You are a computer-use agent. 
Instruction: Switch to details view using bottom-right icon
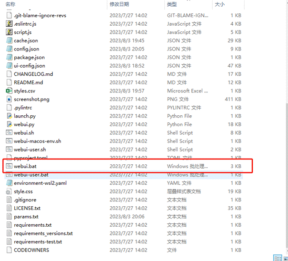pos(277,257)
